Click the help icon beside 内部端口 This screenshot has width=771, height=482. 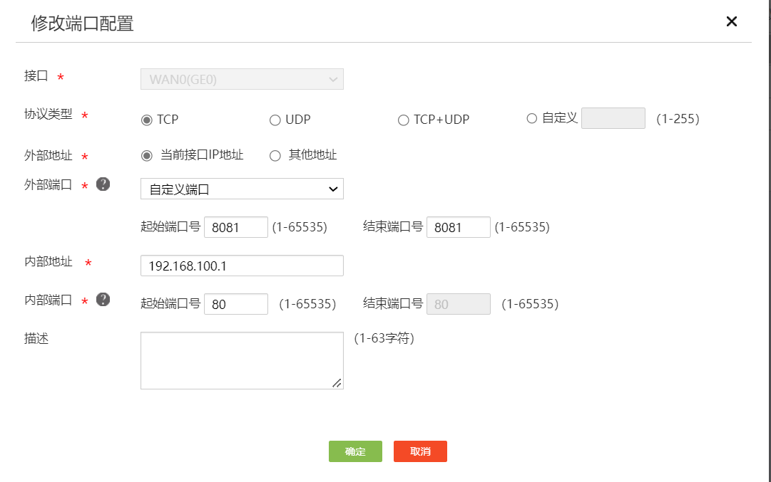[x=103, y=300]
